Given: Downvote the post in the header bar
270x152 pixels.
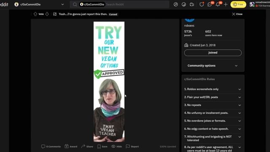Looking at the screenshot, I should (47, 14).
